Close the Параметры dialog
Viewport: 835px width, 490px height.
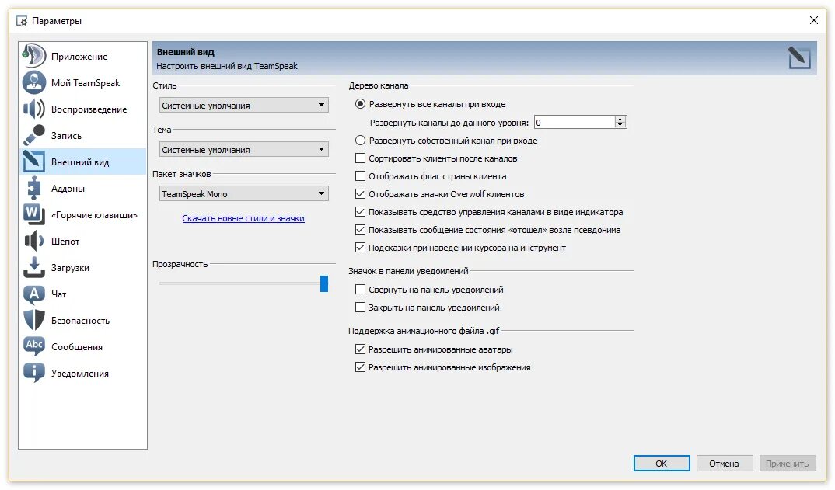(x=814, y=20)
